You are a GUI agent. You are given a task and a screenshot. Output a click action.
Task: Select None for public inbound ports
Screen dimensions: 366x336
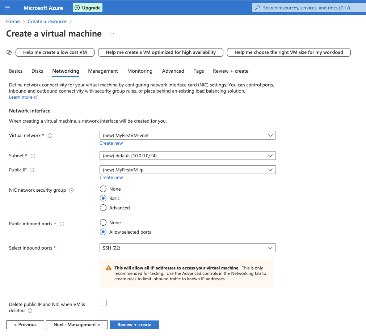coord(103,222)
